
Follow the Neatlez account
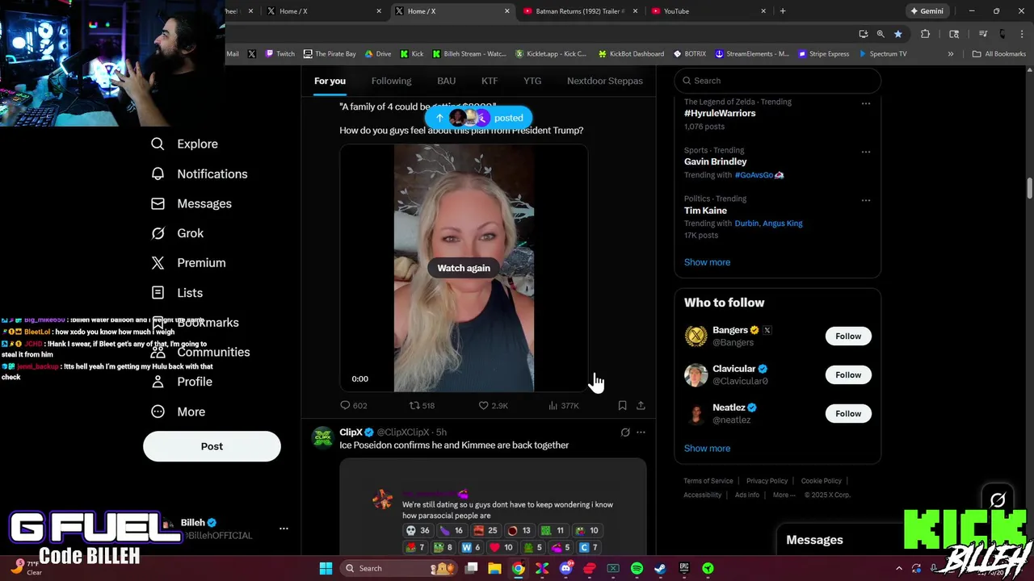coord(848,413)
